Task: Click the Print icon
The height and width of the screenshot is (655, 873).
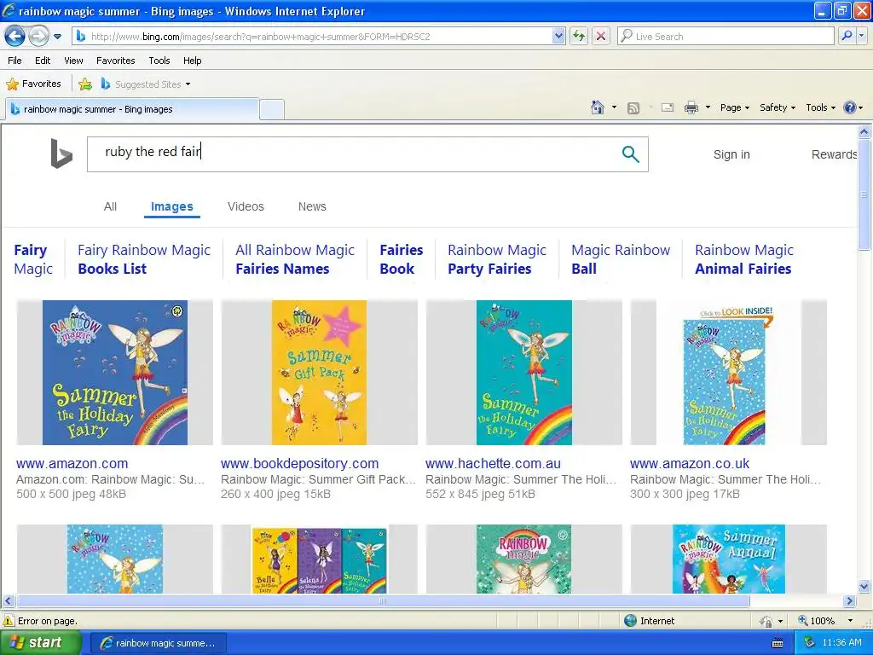Action: tap(691, 107)
